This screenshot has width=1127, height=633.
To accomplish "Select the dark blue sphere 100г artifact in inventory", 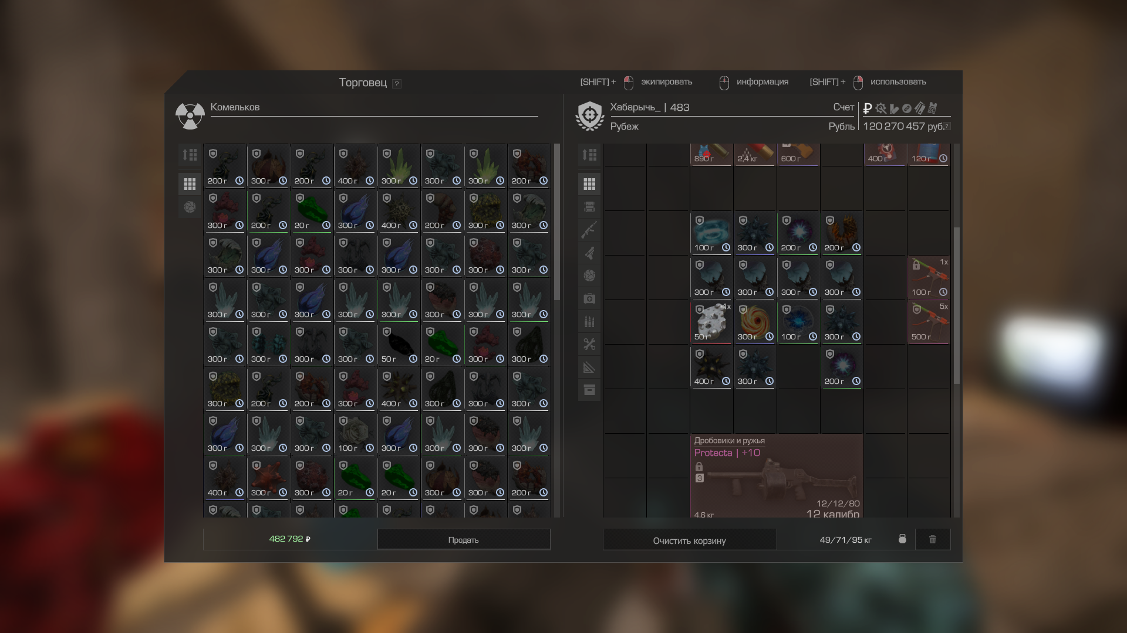I will [x=798, y=322].
